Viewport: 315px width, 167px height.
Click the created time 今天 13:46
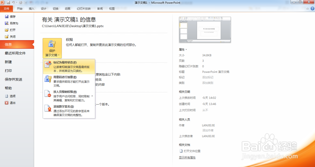tap(209, 104)
